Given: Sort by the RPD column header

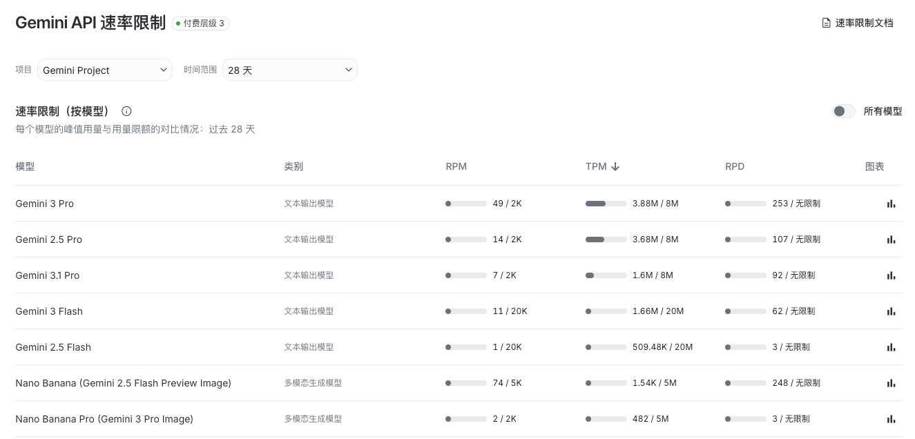Looking at the screenshot, I should 735,166.
